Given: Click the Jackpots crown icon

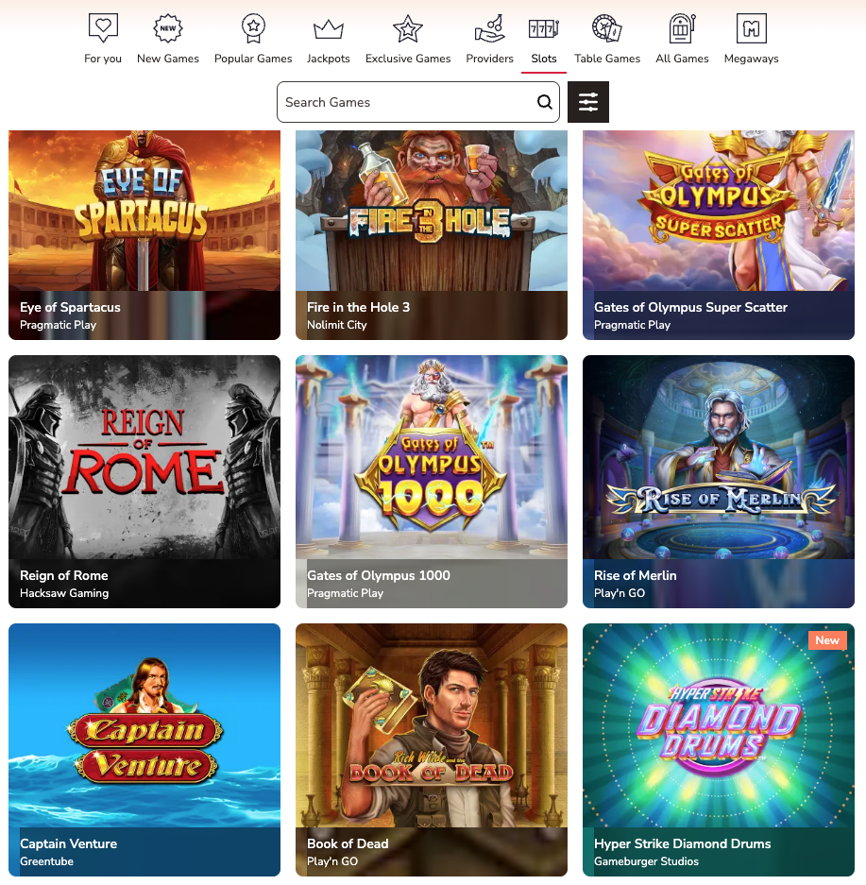Looking at the screenshot, I should tap(328, 28).
